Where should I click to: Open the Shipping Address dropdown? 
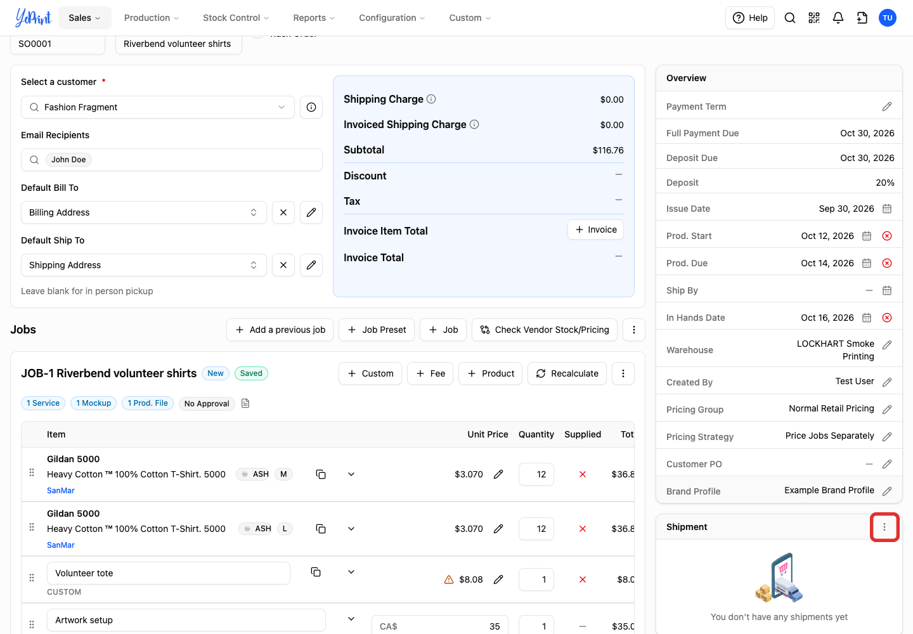coord(144,265)
